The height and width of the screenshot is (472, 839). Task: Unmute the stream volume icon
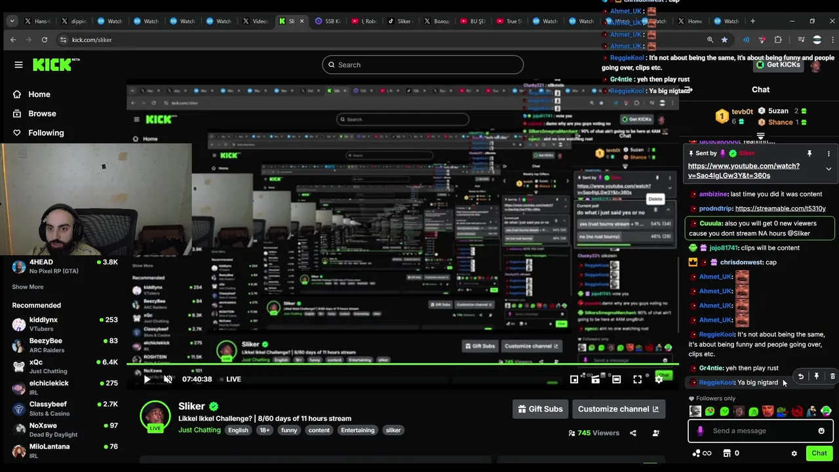168,379
